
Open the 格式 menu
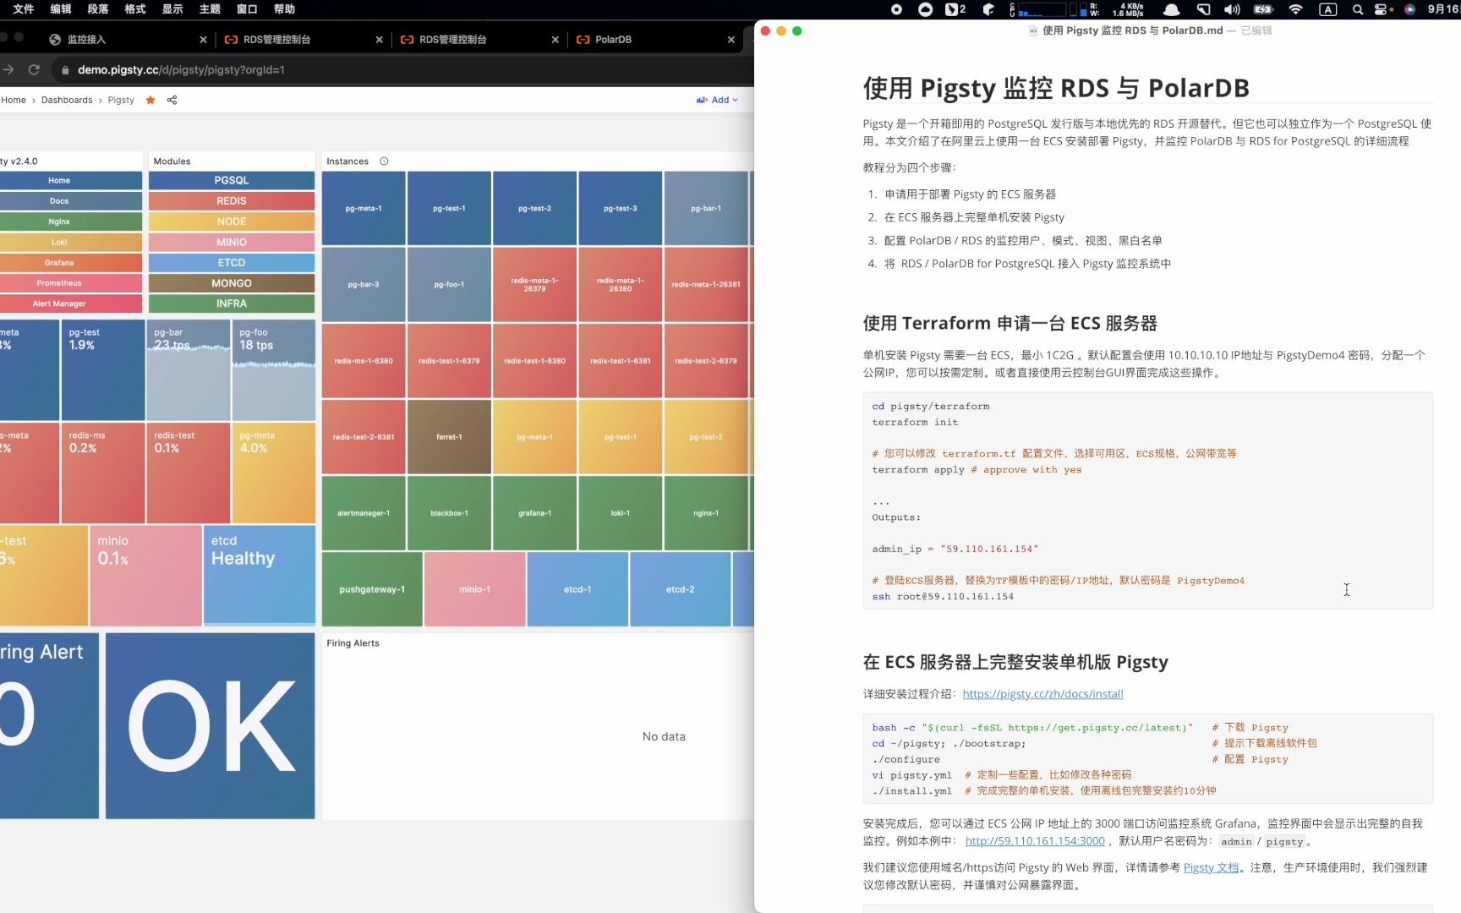pos(135,9)
